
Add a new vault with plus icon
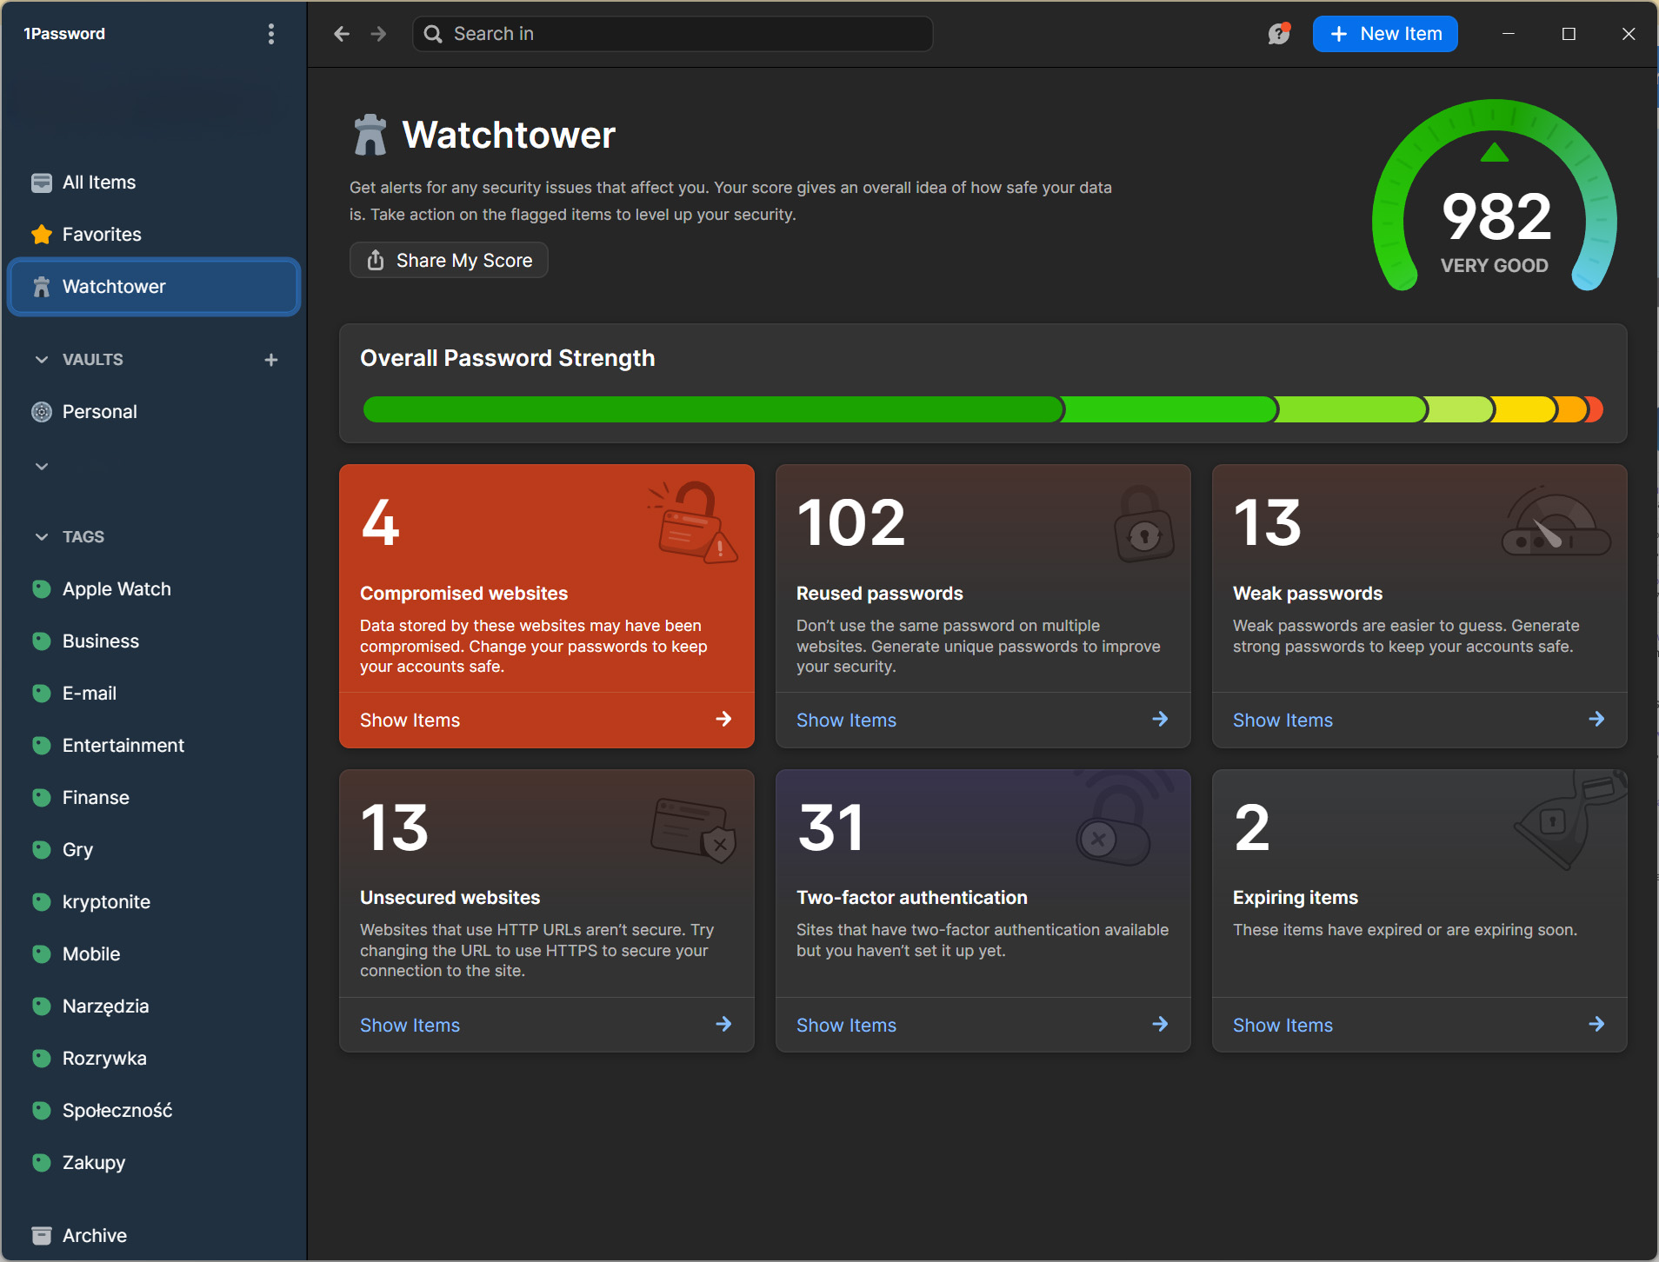pos(271,360)
